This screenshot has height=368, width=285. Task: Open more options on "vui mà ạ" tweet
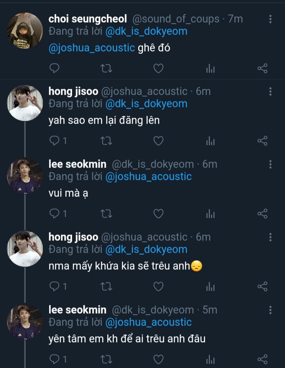tap(270, 164)
